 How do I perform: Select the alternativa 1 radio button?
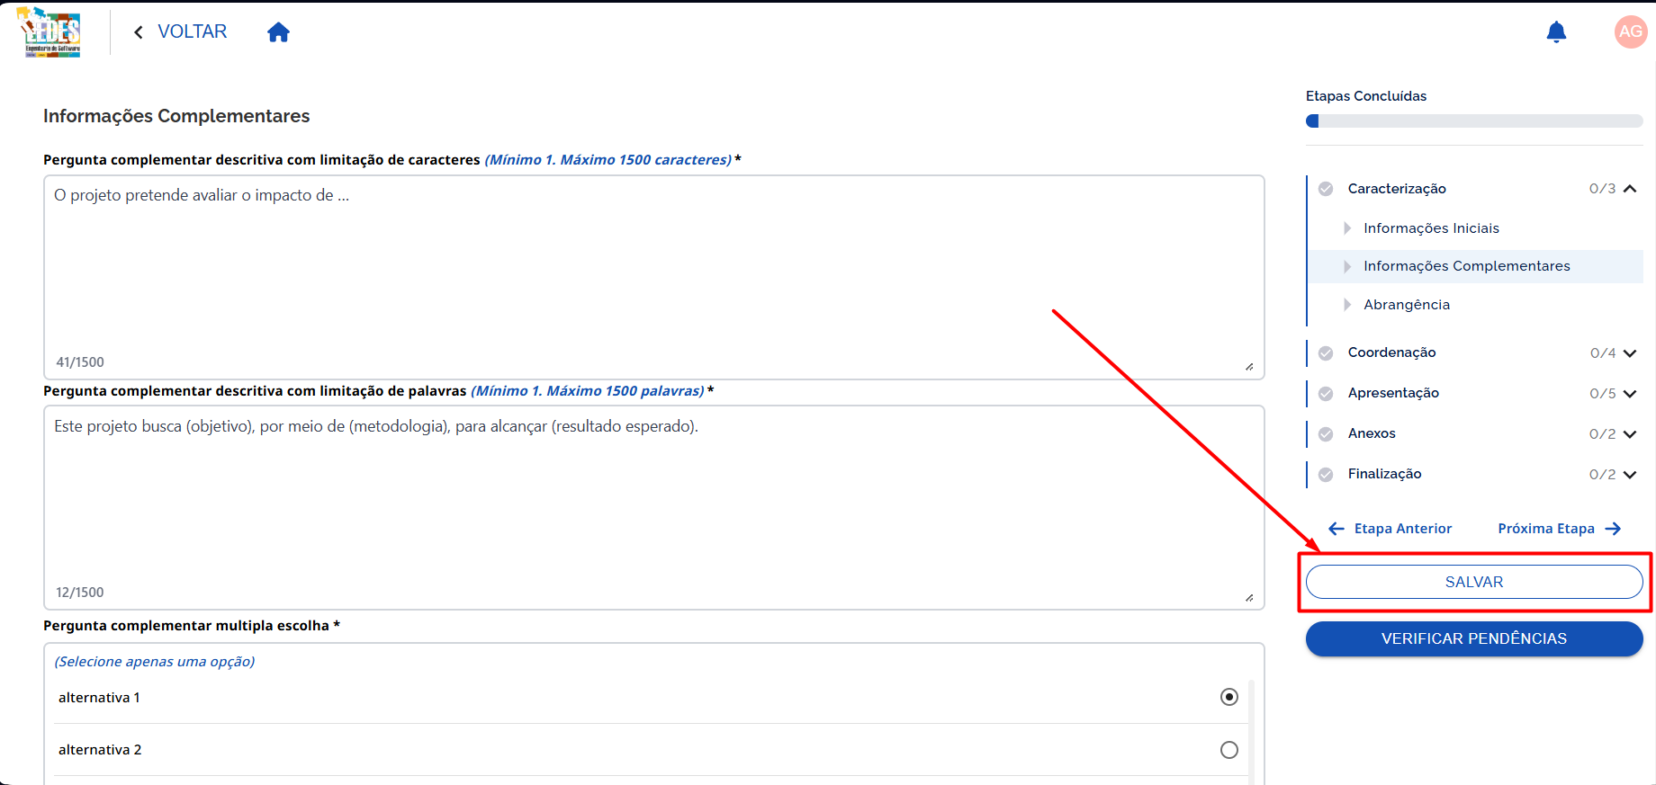click(x=1229, y=697)
